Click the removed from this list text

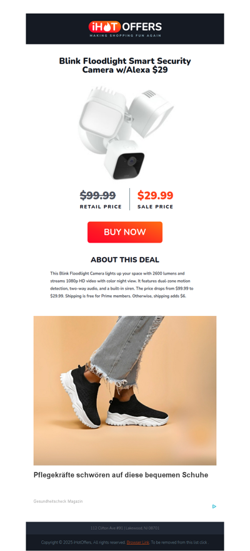(180, 542)
